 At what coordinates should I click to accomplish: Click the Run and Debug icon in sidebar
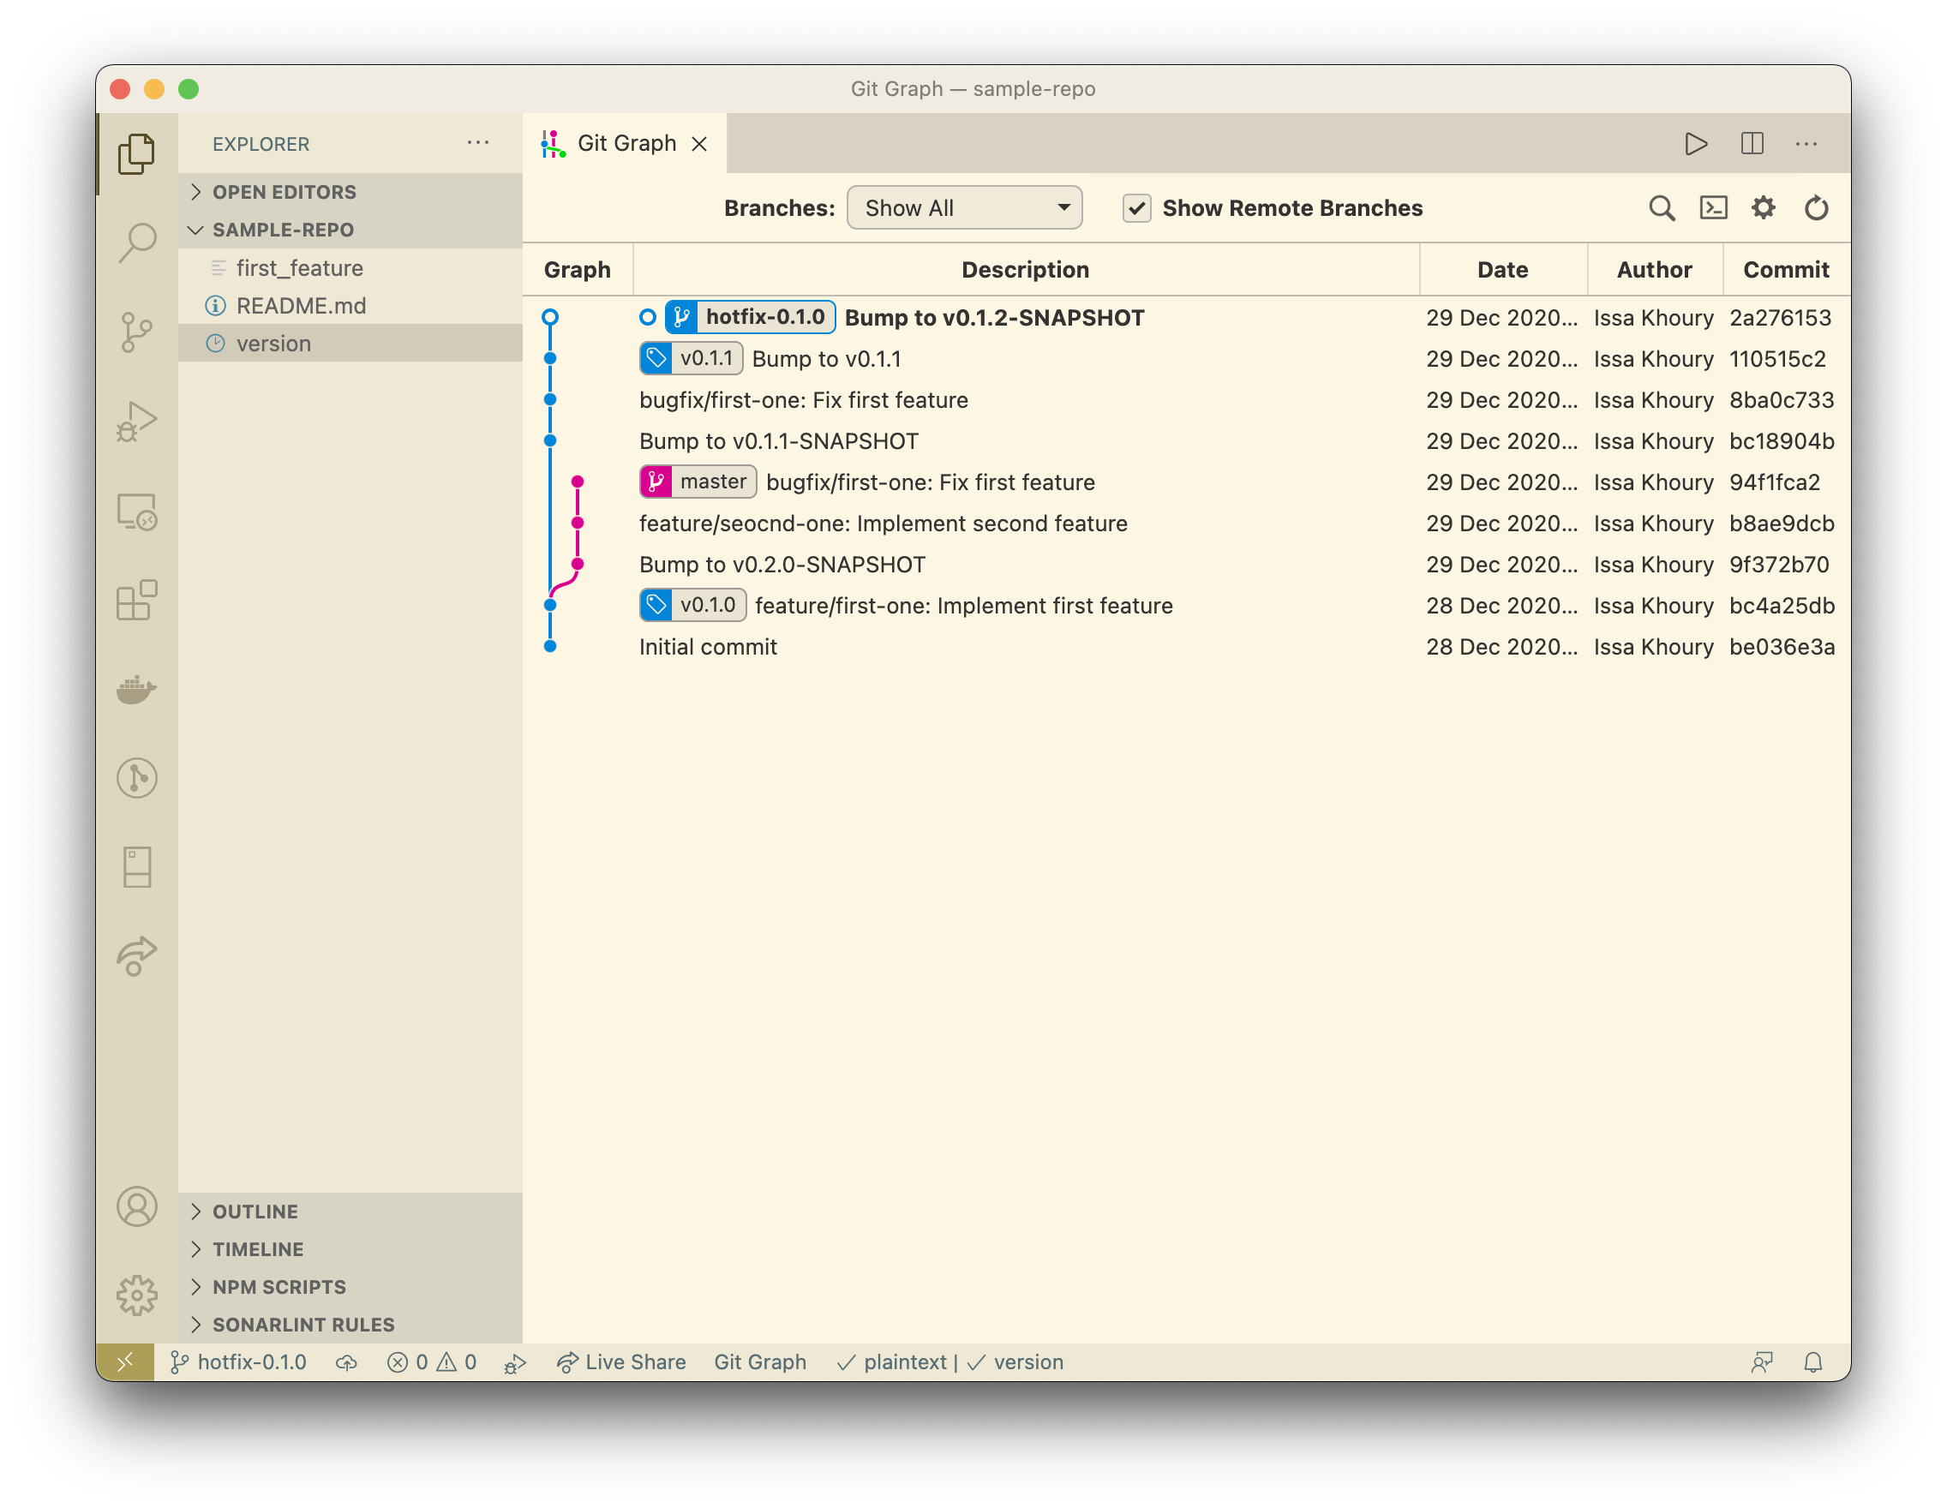click(x=139, y=417)
